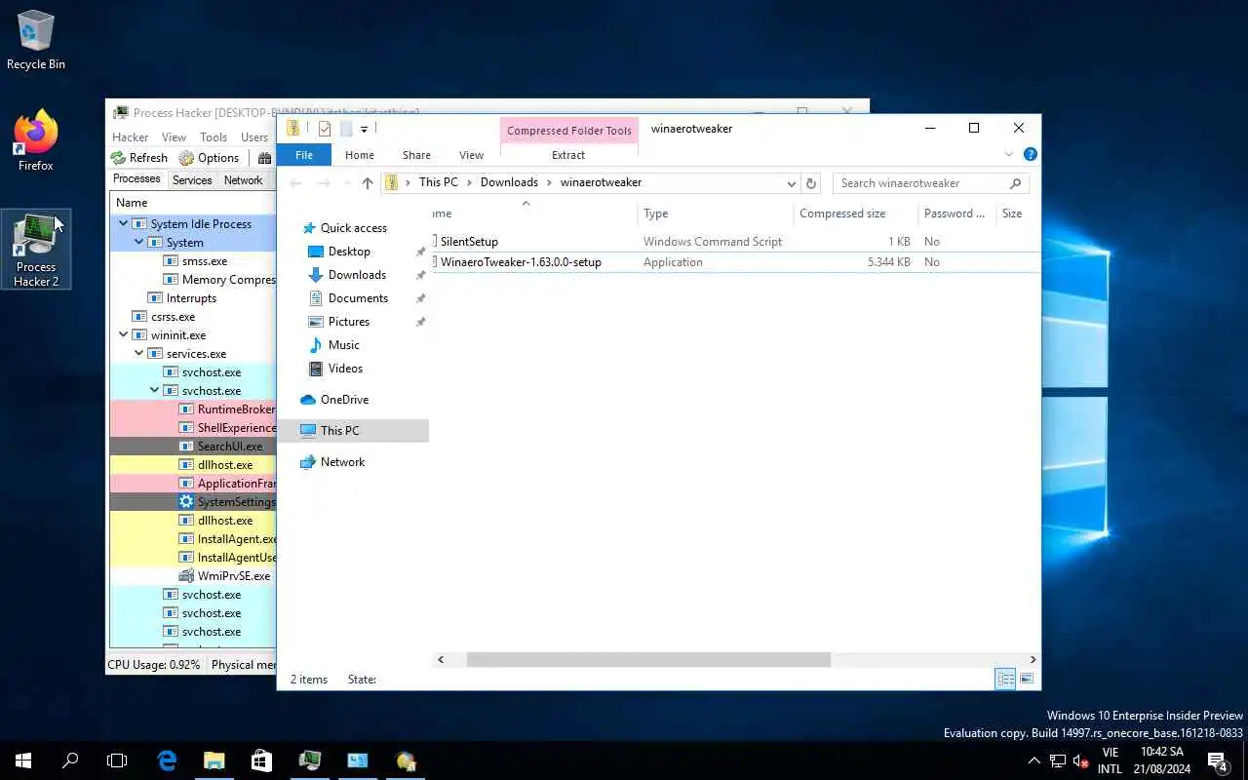The height and width of the screenshot is (780, 1248).
Task: Click This PC in the address breadcrumb
Action: (439, 183)
